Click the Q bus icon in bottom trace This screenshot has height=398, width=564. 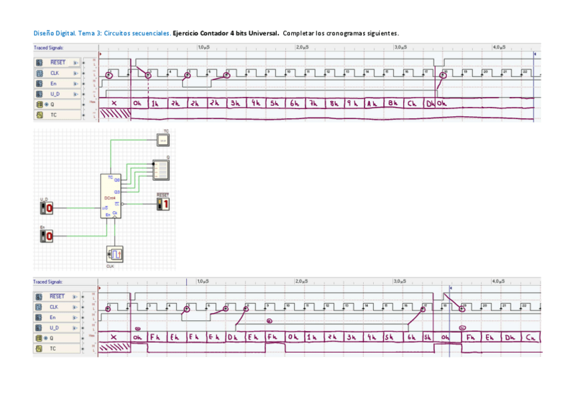point(39,338)
